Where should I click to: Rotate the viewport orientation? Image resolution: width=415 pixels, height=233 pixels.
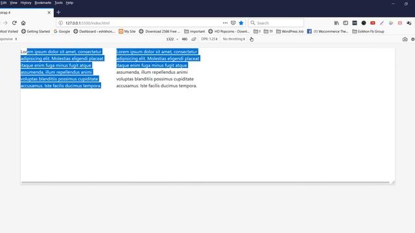tap(194, 39)
